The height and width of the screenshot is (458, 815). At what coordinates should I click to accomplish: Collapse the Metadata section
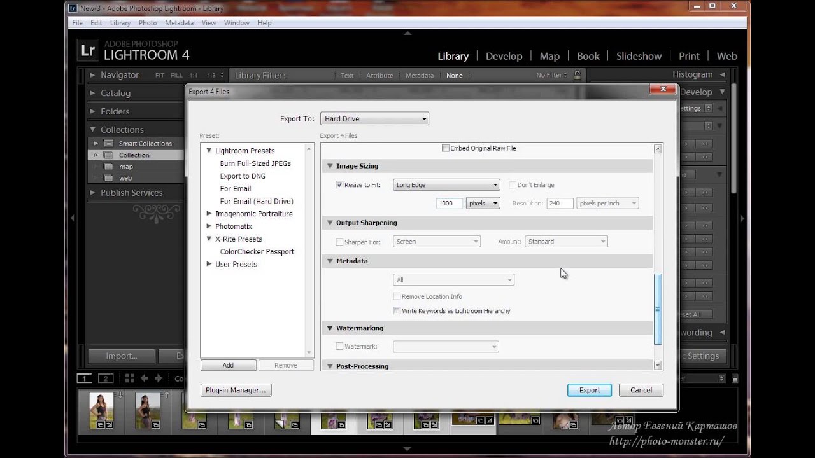[x=330, y=261]
